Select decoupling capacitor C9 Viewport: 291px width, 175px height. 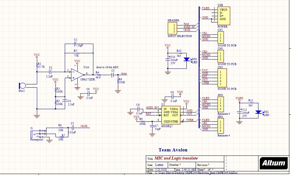click(x=88, y=93)
